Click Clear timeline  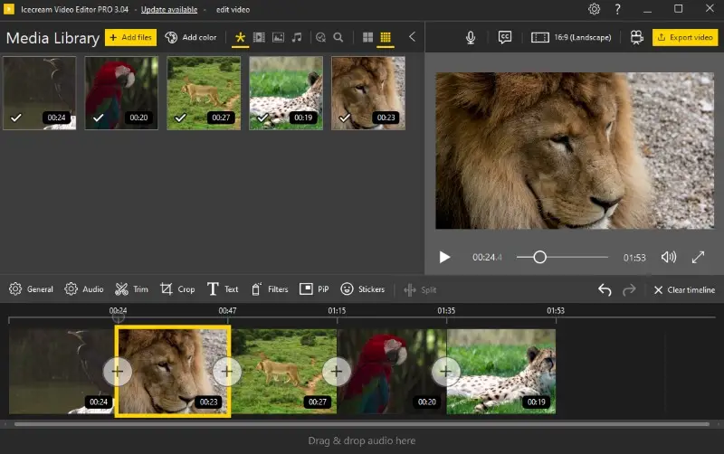coord(684,289)
